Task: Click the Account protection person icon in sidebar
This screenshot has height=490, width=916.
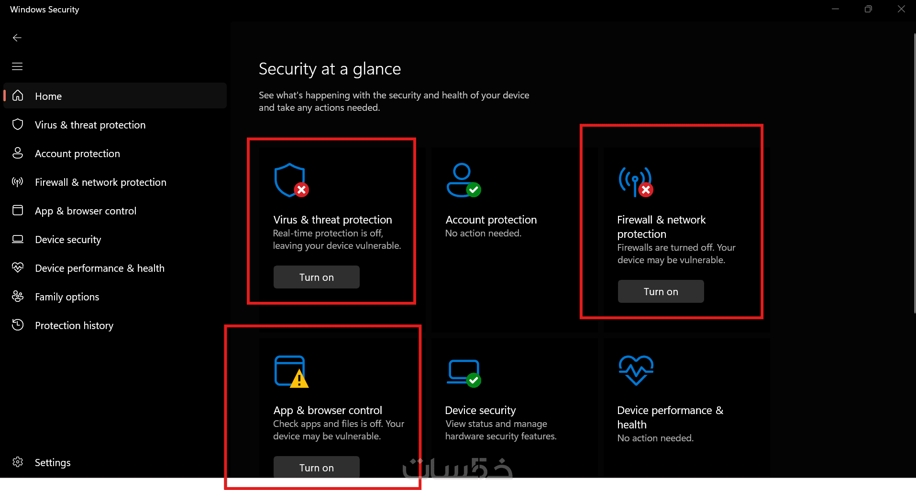Action: coord(18,153)
